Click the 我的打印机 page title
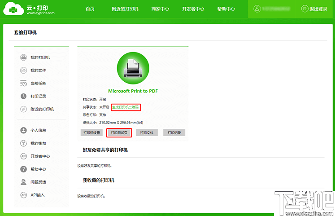The width and height of the screenshot is (335, 216). (x=26, y=32)
